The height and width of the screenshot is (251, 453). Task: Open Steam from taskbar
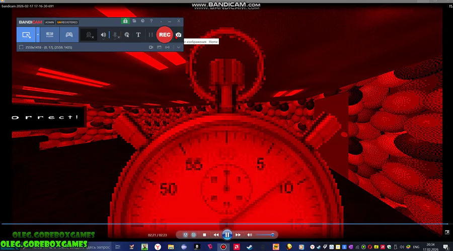(249, 247)
